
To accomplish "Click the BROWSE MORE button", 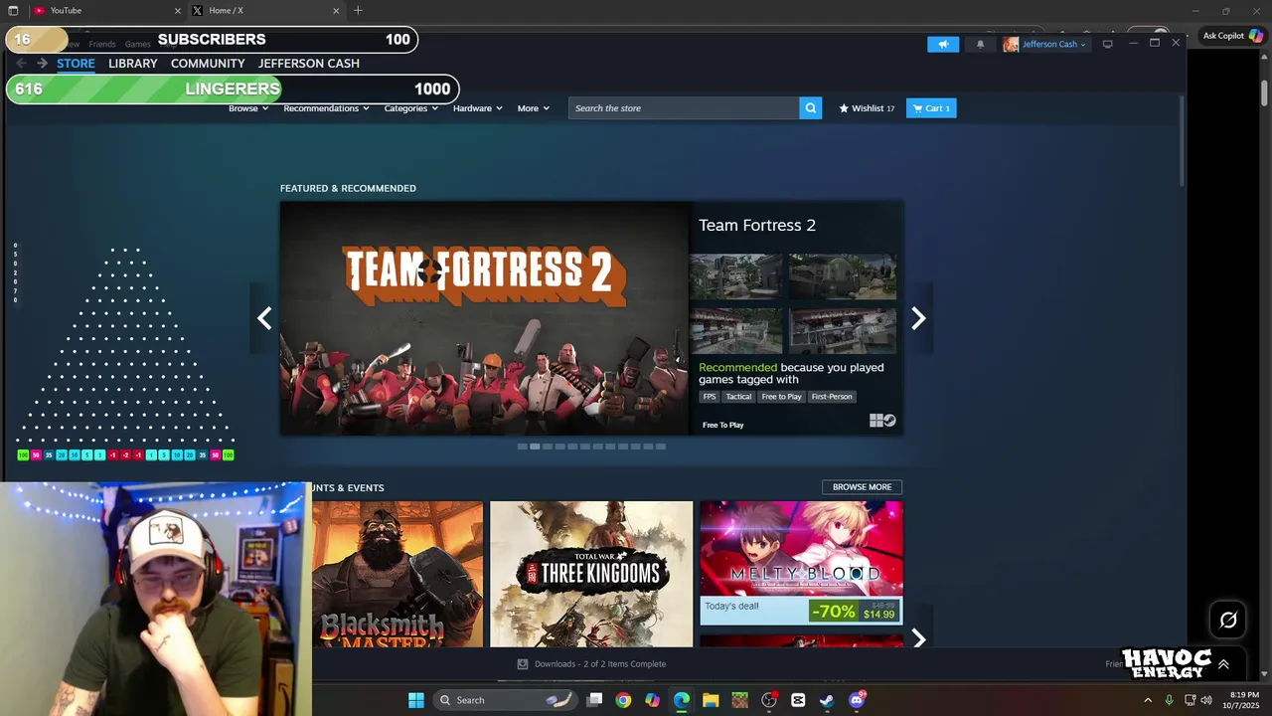I will click(862, 487).
